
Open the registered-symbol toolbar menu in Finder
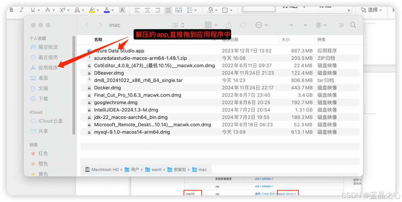321,25
